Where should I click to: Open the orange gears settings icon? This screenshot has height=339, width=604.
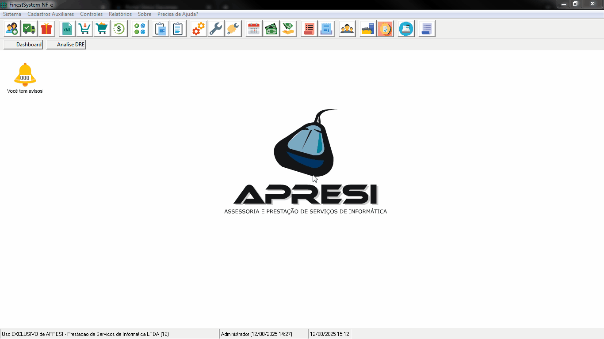click(x=199, y=29)
